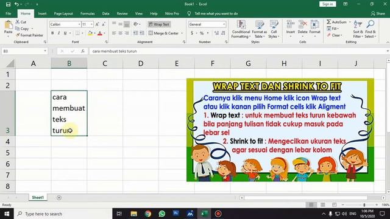
Task: Toggle the Wrap Text button
Action: pyautogui.click(x=159, y=24)
